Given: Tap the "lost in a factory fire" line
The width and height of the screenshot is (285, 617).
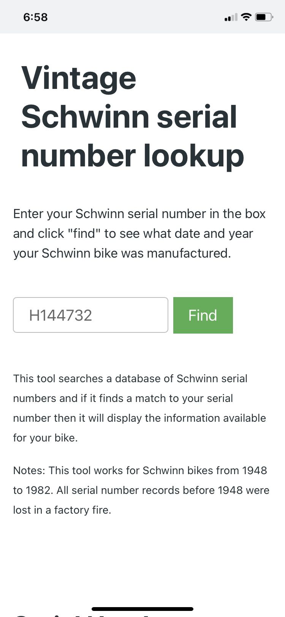Looking at the screenshot, I should (x=62, y=510).
